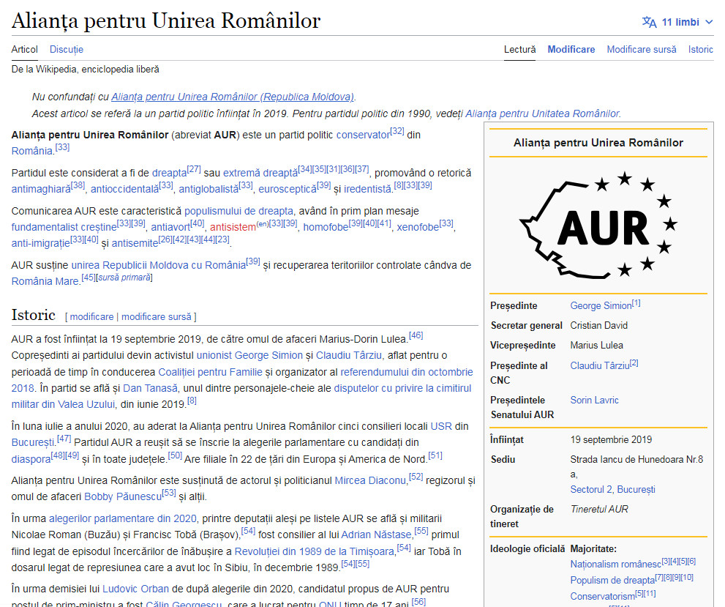Follow the fundamentalist creștine link
The height and width of the screenshot is (607, 725).
pos(64,227)
